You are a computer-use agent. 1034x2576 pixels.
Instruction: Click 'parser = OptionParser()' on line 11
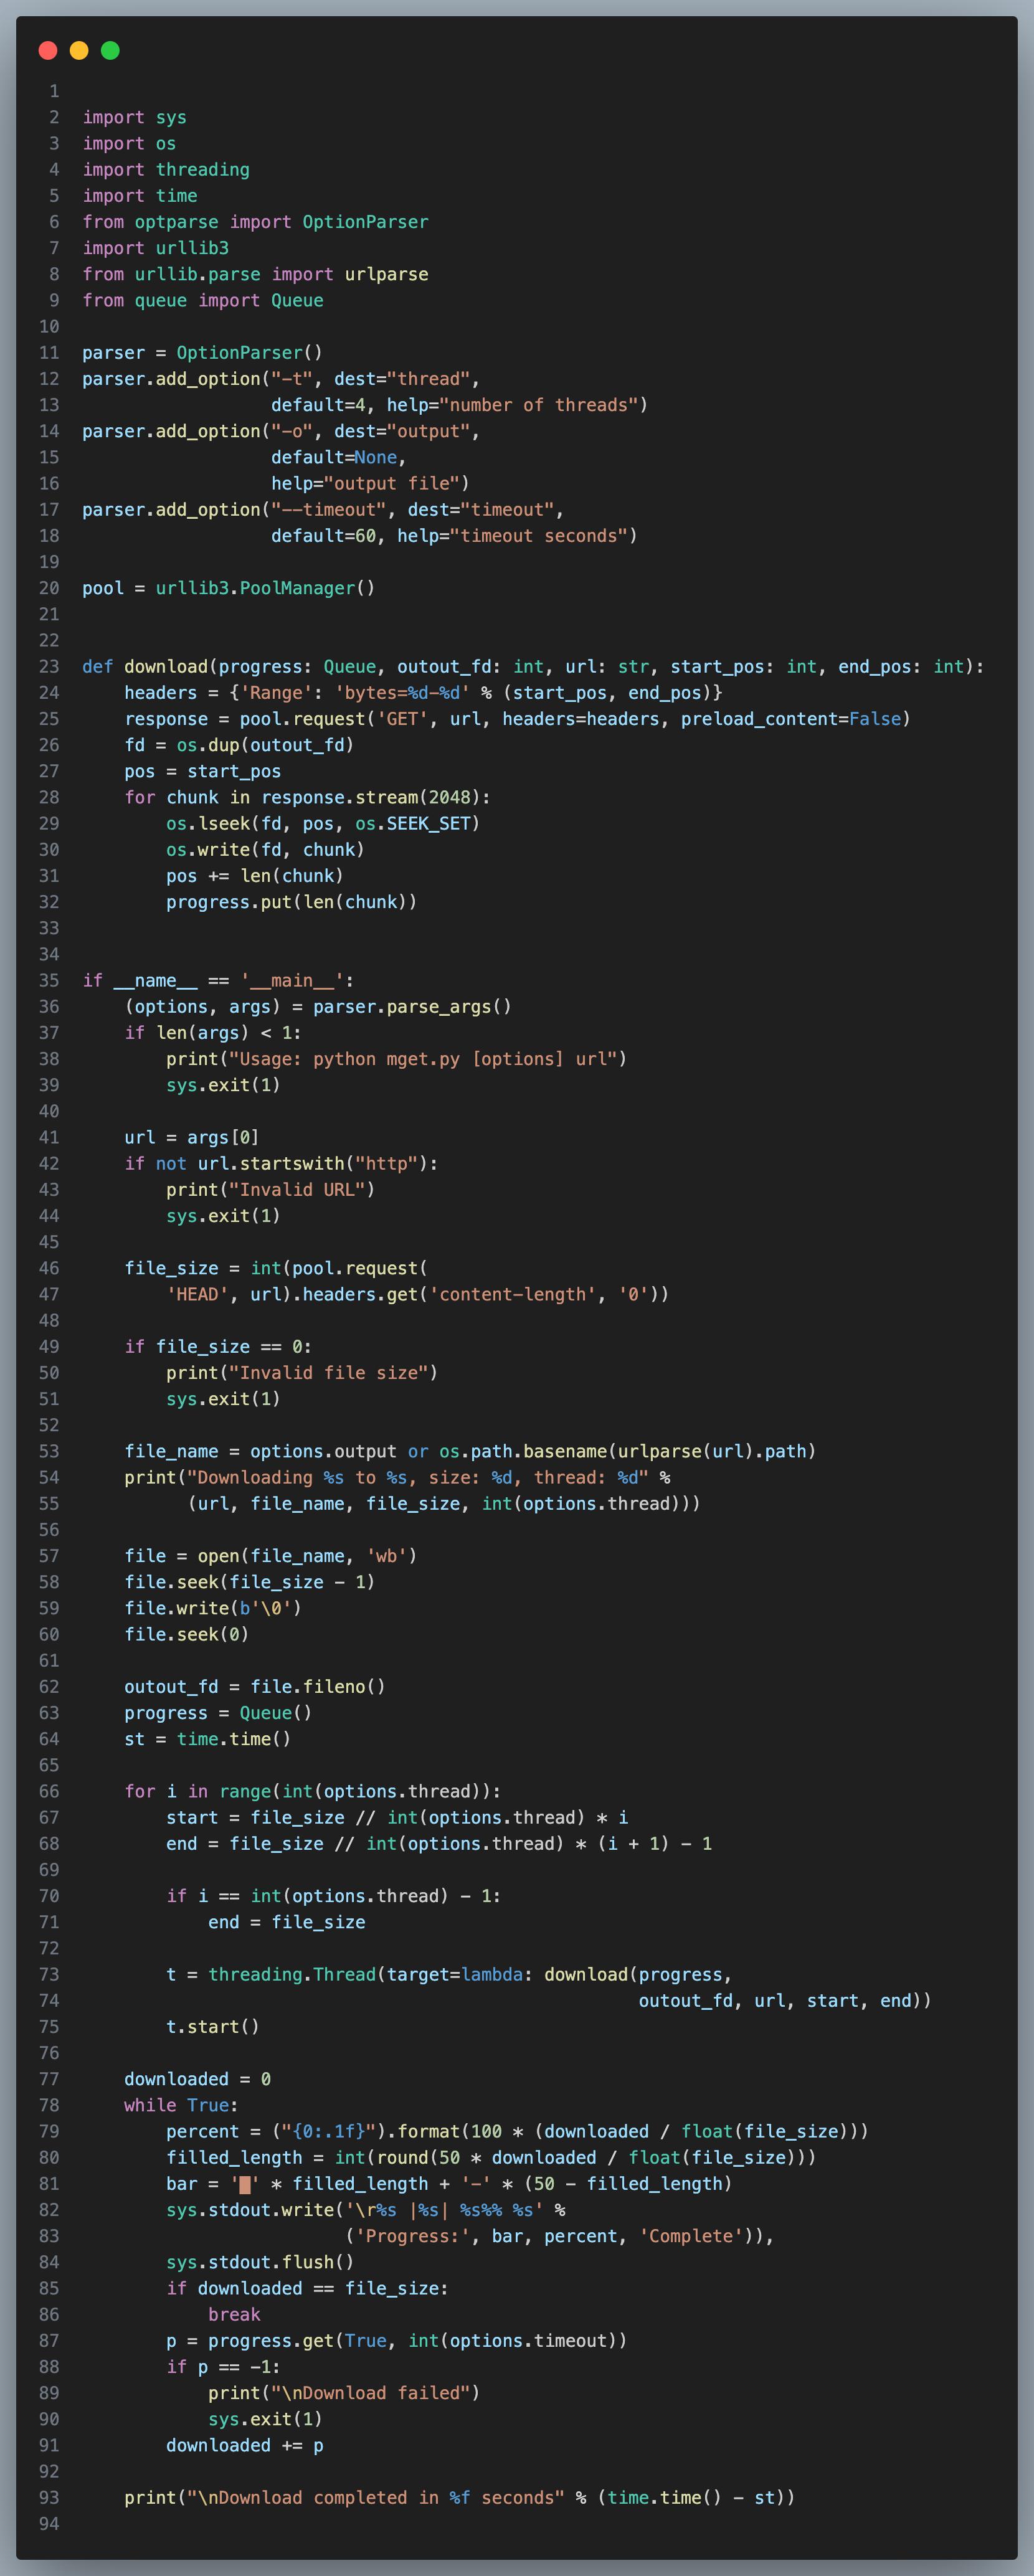pos(202,352)
